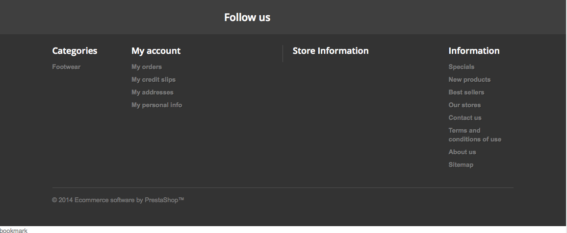Click the Information footer heading

(x=473, y=51)
